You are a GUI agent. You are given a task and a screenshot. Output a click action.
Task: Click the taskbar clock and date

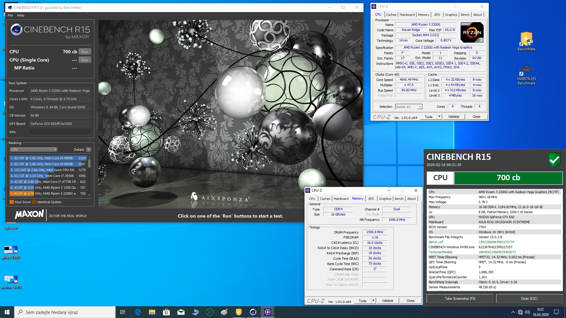click(x=540, y=312)
